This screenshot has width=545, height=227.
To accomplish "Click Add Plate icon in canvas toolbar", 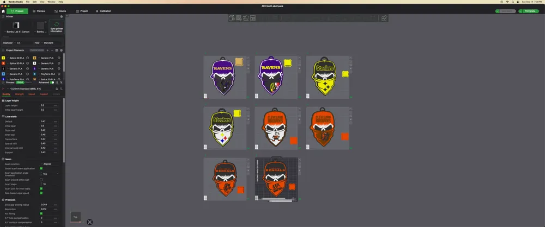I will [239, 18].
